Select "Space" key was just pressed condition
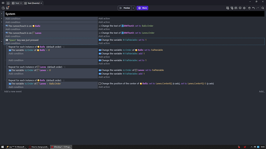This screenshot has height=149, width=266. [x=22, y=40]
